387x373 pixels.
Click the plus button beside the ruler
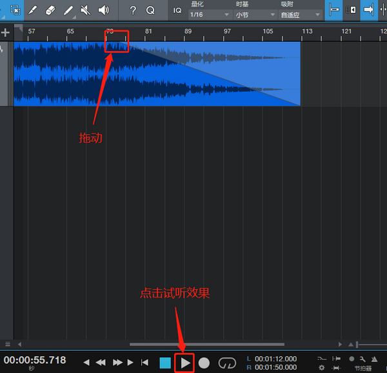coord(5,32)
